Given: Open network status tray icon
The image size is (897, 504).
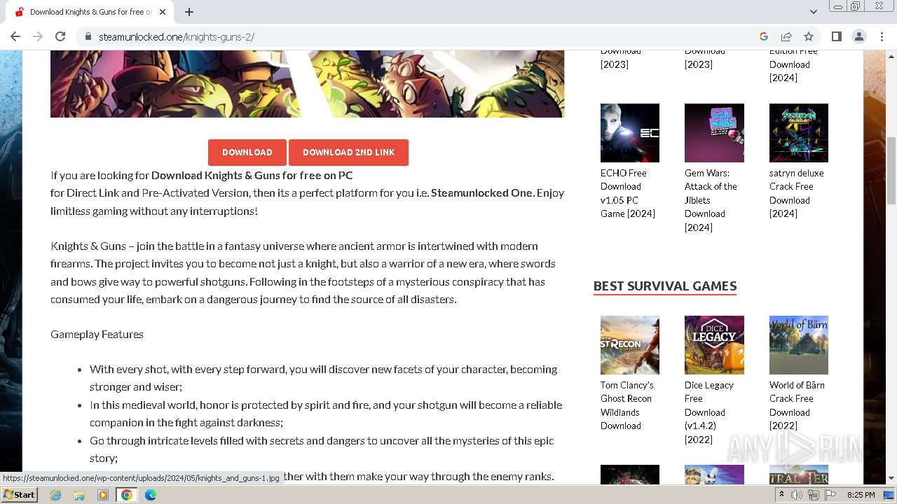Looking at the screenshot, I should pyautogui.click(x=814, y=495).
